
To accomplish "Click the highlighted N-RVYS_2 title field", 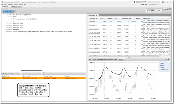I will 8,11.
